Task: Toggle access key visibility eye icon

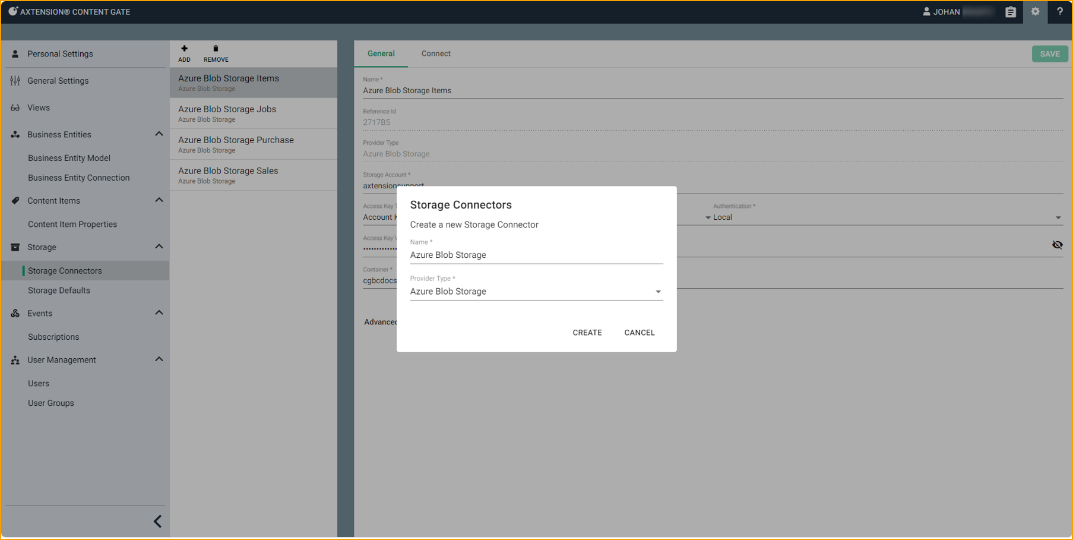Action: [x=1057, y=245]
